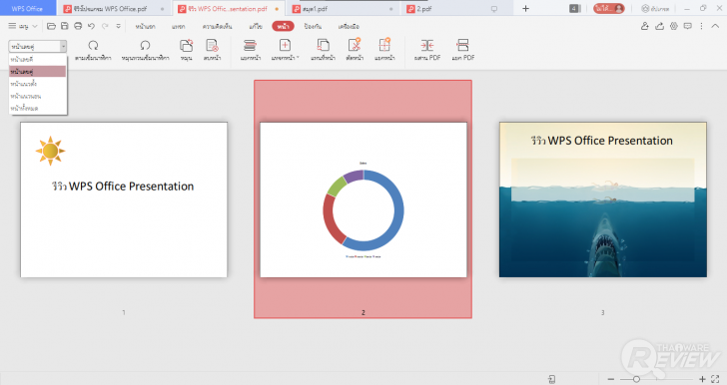Click the อัปเกรด upgrade button

point(655,8)
